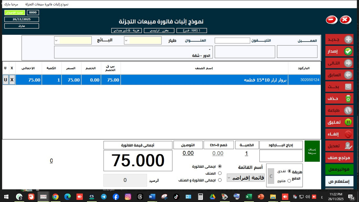The width and height of the screenshot is (359, 202).
Task: Select item name برواز ازاز 10*15 قطعه
Action: click(x=204, y=80)
